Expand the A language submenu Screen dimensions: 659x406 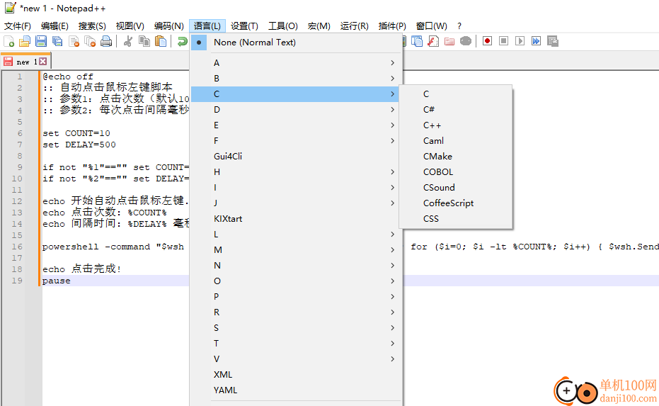[296, 62]
